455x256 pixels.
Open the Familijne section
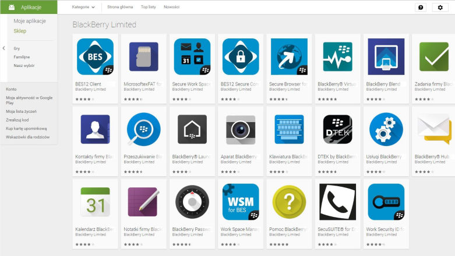pos(22,57)
